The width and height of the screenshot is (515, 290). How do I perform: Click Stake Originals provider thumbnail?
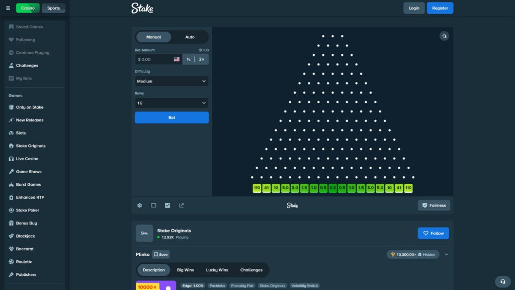click(x=144, y=233)
